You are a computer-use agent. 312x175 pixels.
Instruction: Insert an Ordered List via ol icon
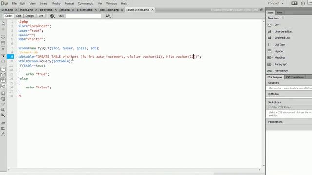point(269,38)
